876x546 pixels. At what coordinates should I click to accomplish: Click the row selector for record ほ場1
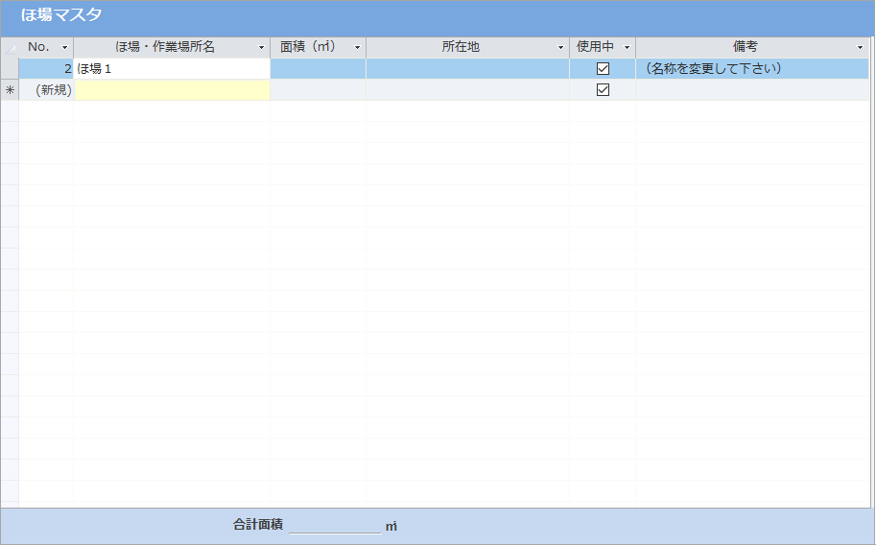[x=10, y=69]
